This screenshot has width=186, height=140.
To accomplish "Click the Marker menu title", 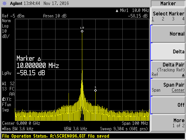I will click(x=168, y=3).
